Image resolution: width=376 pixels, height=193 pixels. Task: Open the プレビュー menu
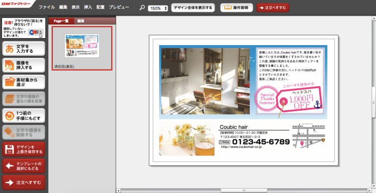(x=119, y=7)
